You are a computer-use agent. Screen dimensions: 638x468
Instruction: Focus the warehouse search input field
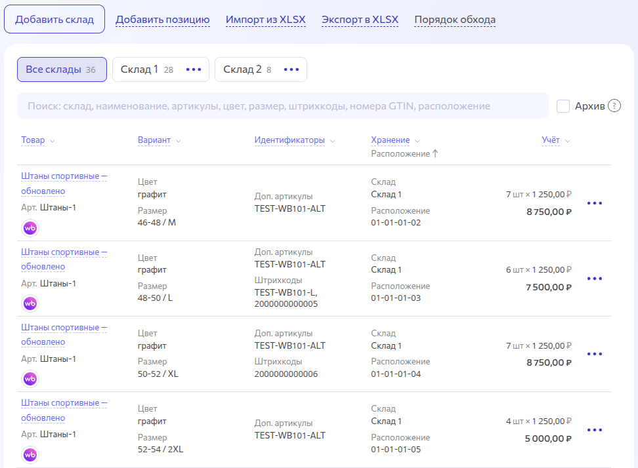(283, 106)
